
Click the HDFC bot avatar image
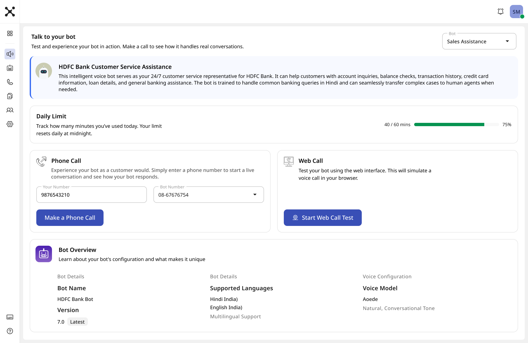coord(44,71)
